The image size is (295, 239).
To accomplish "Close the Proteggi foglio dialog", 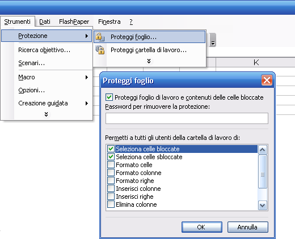I will [x=267, y=80].
